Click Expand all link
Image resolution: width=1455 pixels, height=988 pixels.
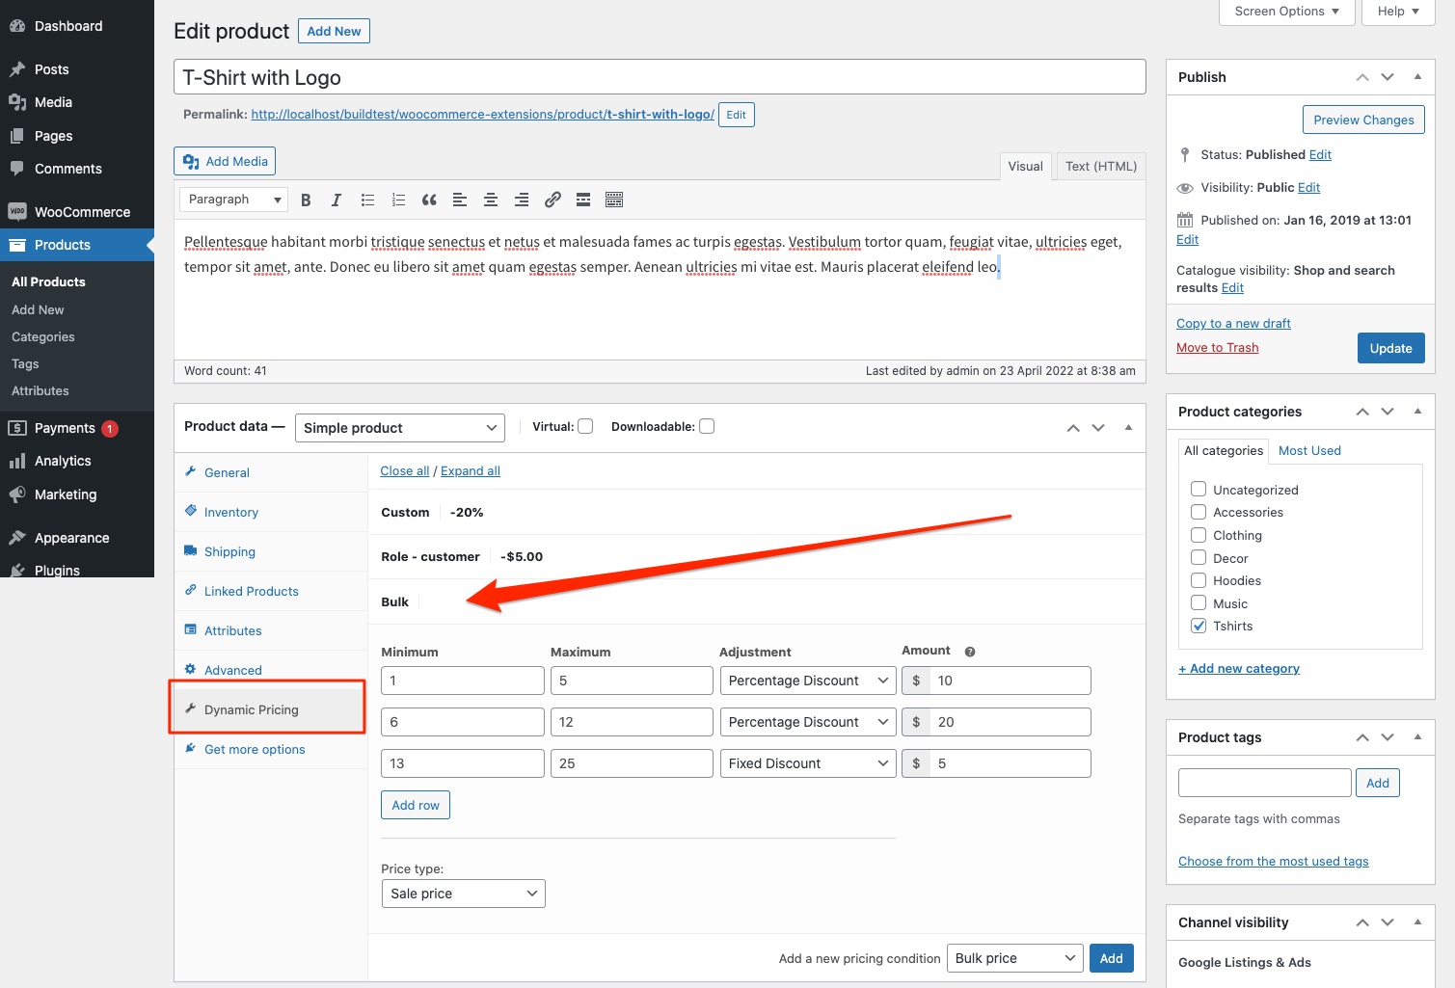tap(471, 471)
